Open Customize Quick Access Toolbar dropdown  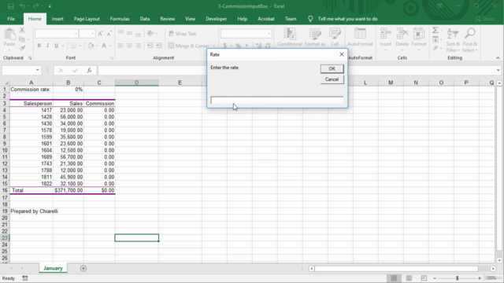(50, 6)
